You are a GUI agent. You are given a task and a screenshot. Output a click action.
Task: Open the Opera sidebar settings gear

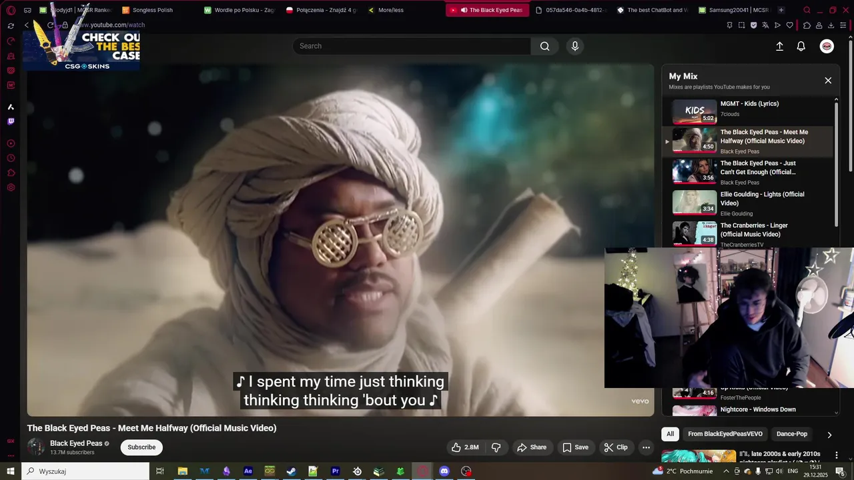(x=11, y=187)
